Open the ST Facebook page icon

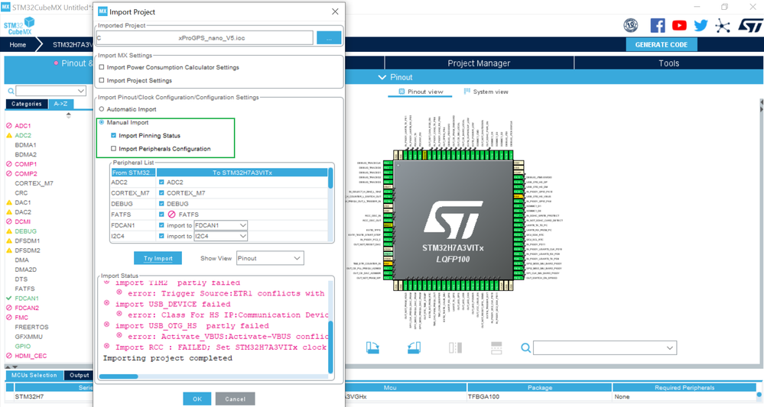[657, 25]
